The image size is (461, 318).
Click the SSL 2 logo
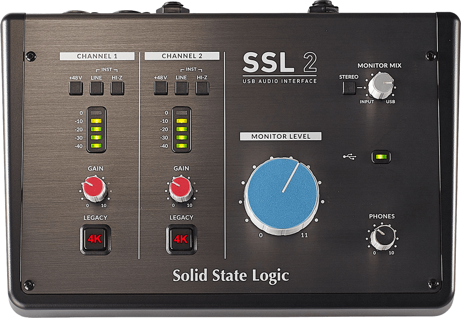point(280,63)
